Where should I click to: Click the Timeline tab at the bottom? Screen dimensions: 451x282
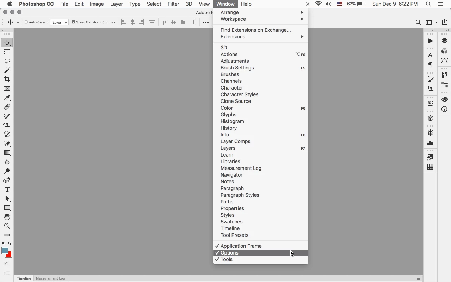pyautogui.click(x=24, y=278)
